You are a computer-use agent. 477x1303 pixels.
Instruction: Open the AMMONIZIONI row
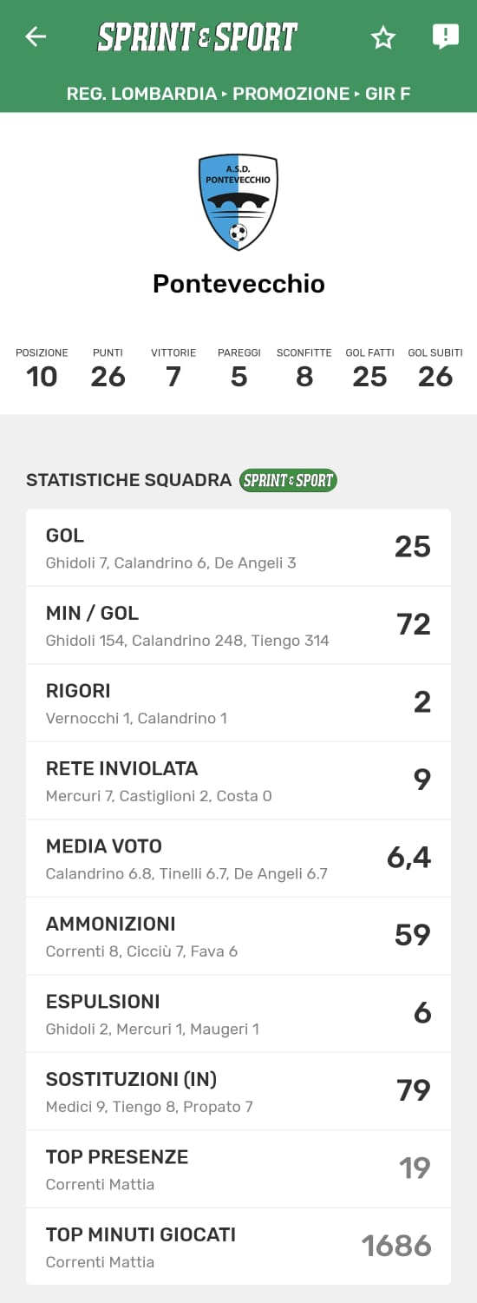238,936
